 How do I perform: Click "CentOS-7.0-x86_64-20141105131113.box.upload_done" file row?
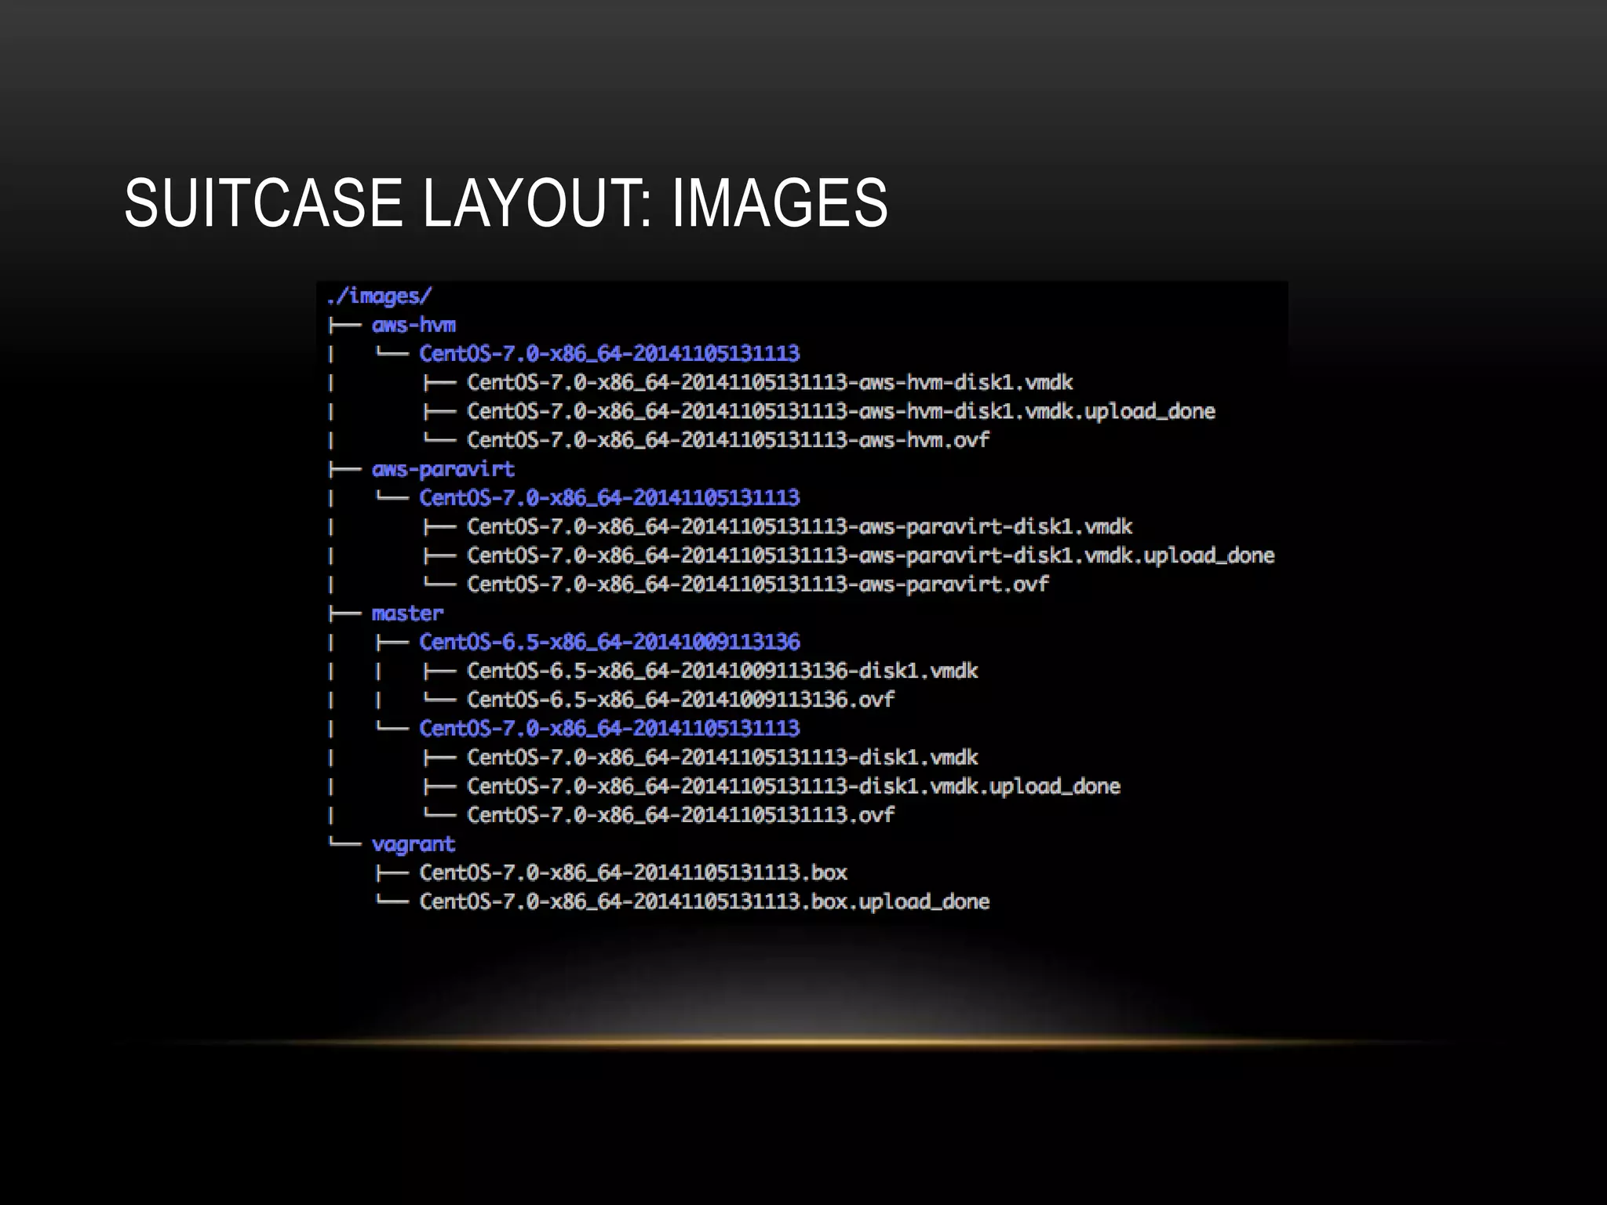(704, 901)
